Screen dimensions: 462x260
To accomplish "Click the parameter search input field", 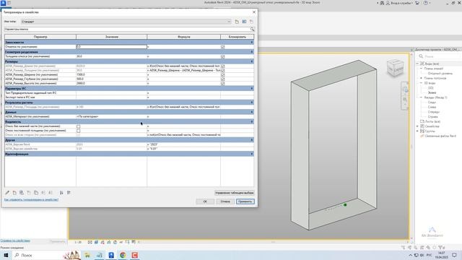I will pos(127,29).
